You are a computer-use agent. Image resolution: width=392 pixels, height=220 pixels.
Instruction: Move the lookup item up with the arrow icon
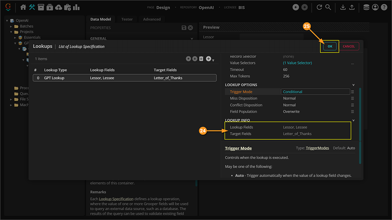coord(189,59)
